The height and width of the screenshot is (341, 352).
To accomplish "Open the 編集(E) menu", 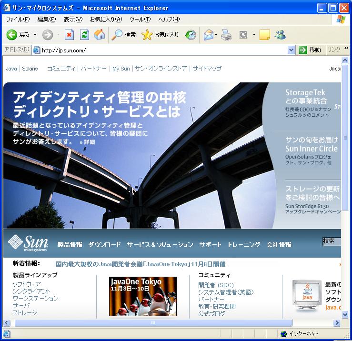I will point(47,20).
